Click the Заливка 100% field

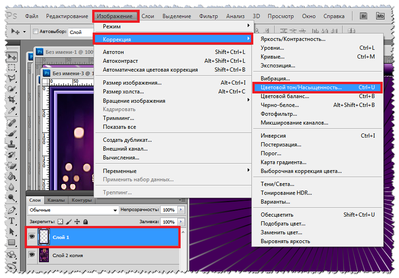(169, 222)
